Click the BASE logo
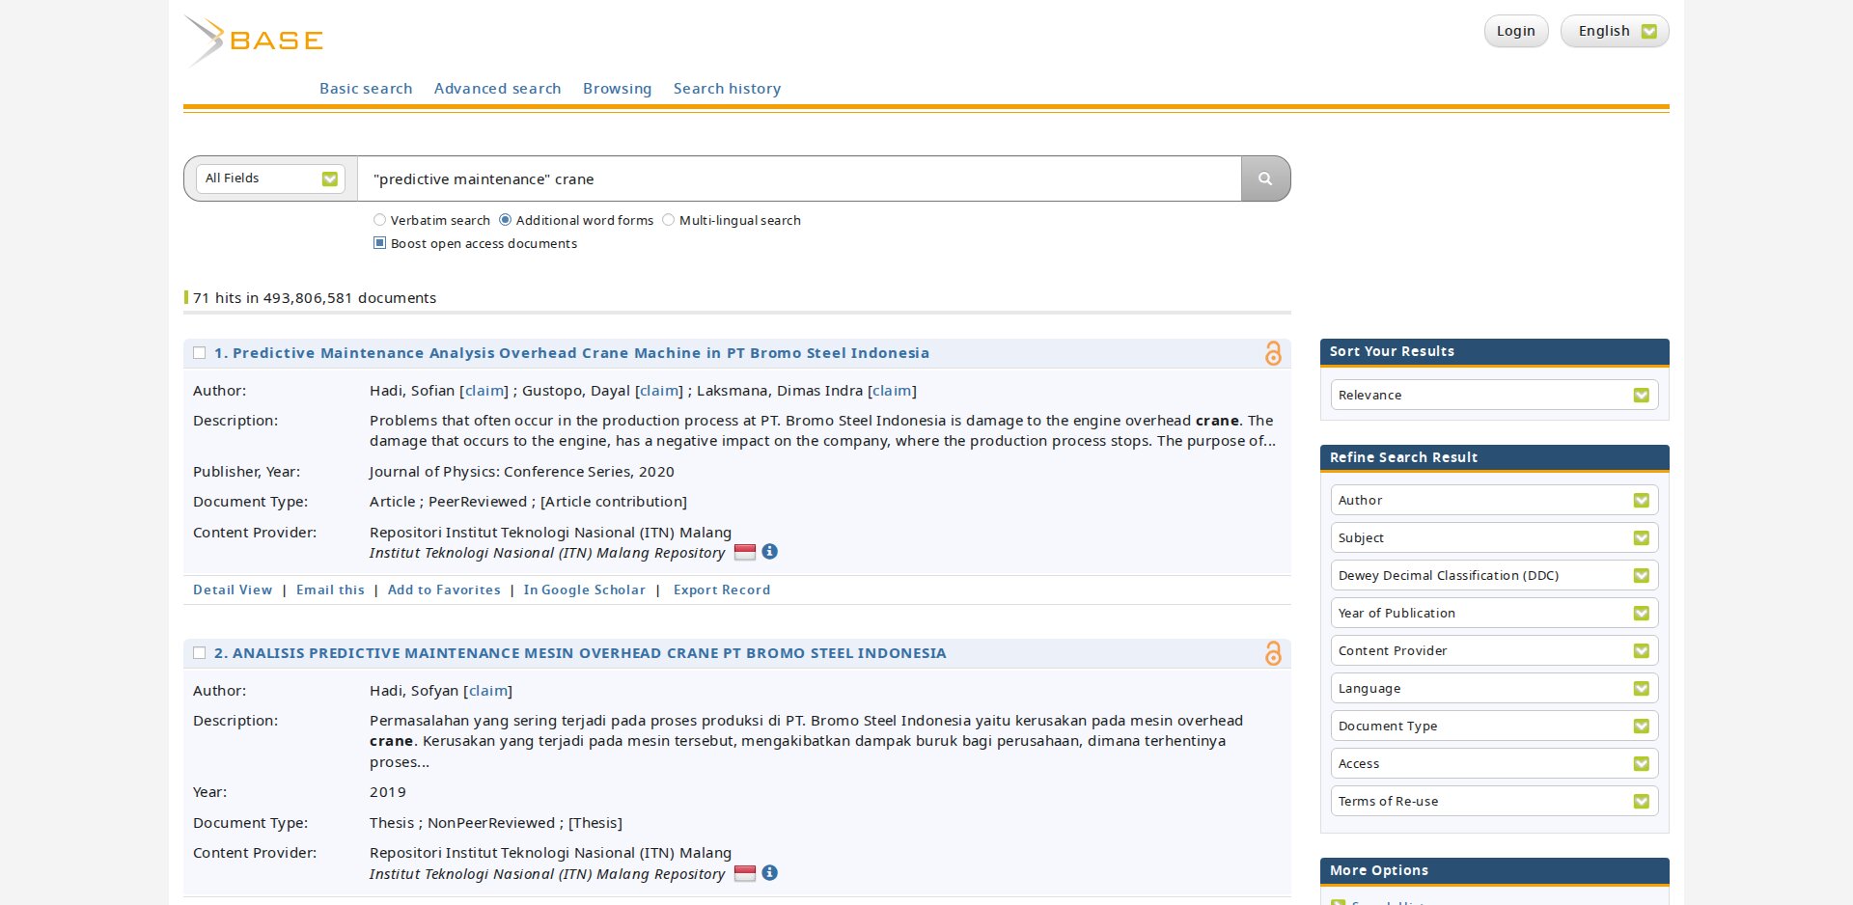The width and height of the screenshot is (1853, 905). pos(254,41)
